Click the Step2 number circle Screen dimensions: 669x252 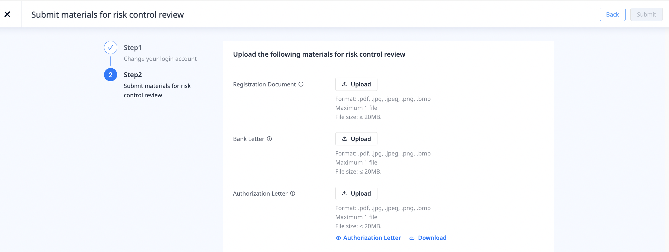[110, 75]
